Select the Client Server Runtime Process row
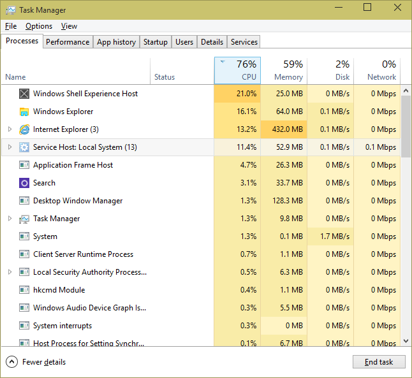The width and height of the screenshot is (412, 378). point(201,254)
